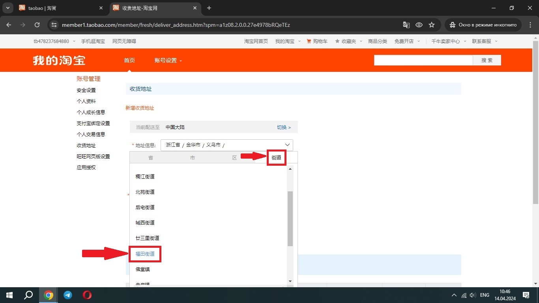Open 个人资料 in sidebar
The height and width of the screenshot is (303, 539).
click(86, 101)
